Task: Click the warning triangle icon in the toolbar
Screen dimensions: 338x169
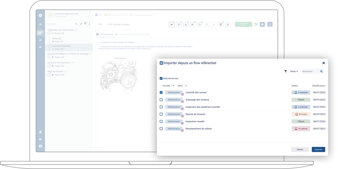Action: click(186, 24)
